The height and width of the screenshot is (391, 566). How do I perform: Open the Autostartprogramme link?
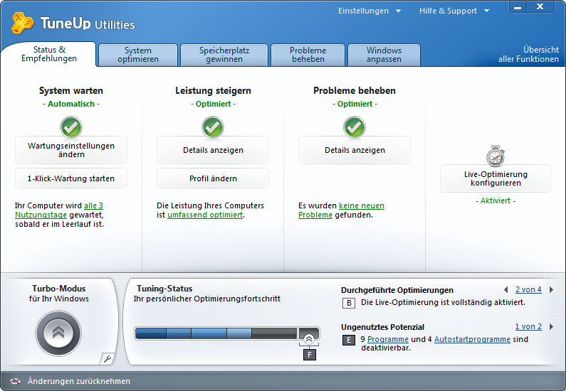tap(472, 339)
